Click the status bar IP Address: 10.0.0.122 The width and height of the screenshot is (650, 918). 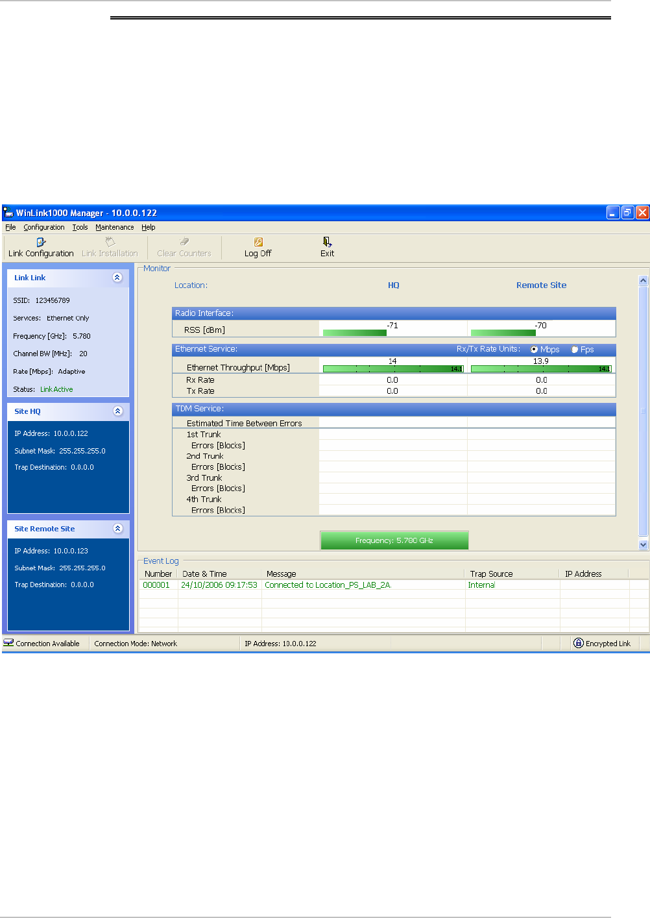click(x=280, y=644)
